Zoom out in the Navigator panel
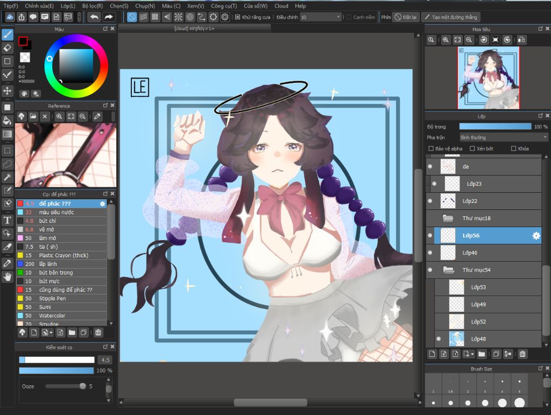This screenshot has height=415, width=551. point(469,40)
